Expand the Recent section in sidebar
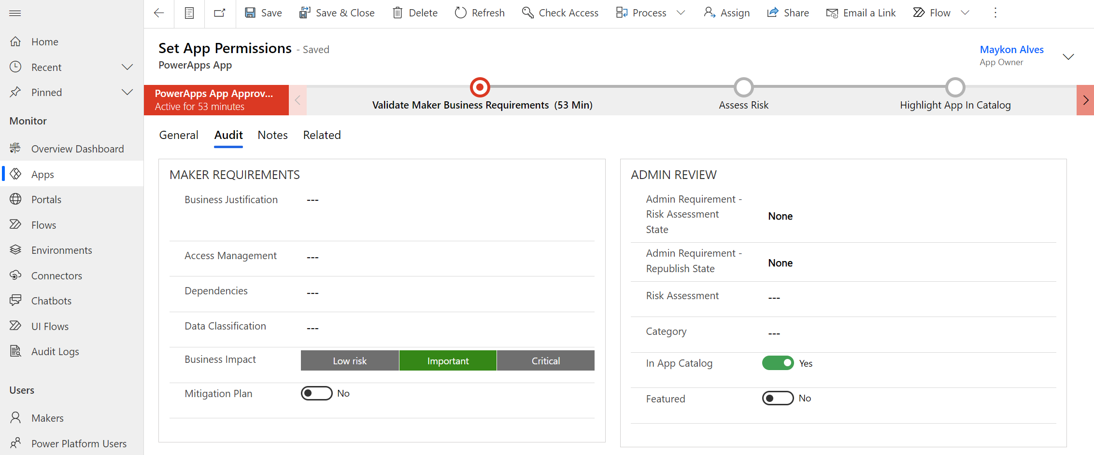Image resolution: width=1094 pixels, height=455 pixels. (x=127, y=67)
